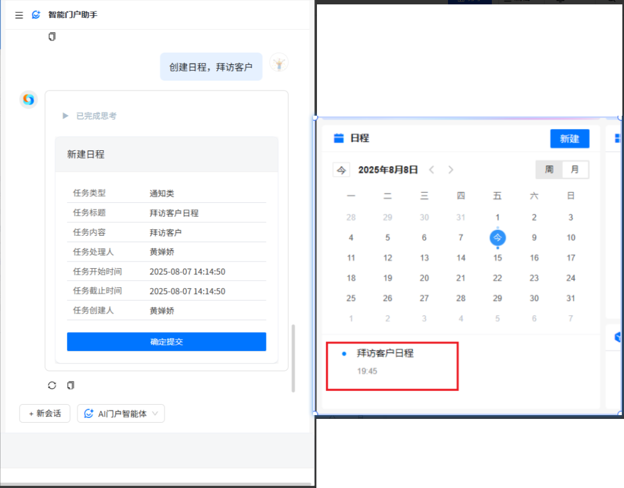Screen dimensions: 624x488
Task: Regenerate the response with refresh icon
Action: [x=52, y=385]
